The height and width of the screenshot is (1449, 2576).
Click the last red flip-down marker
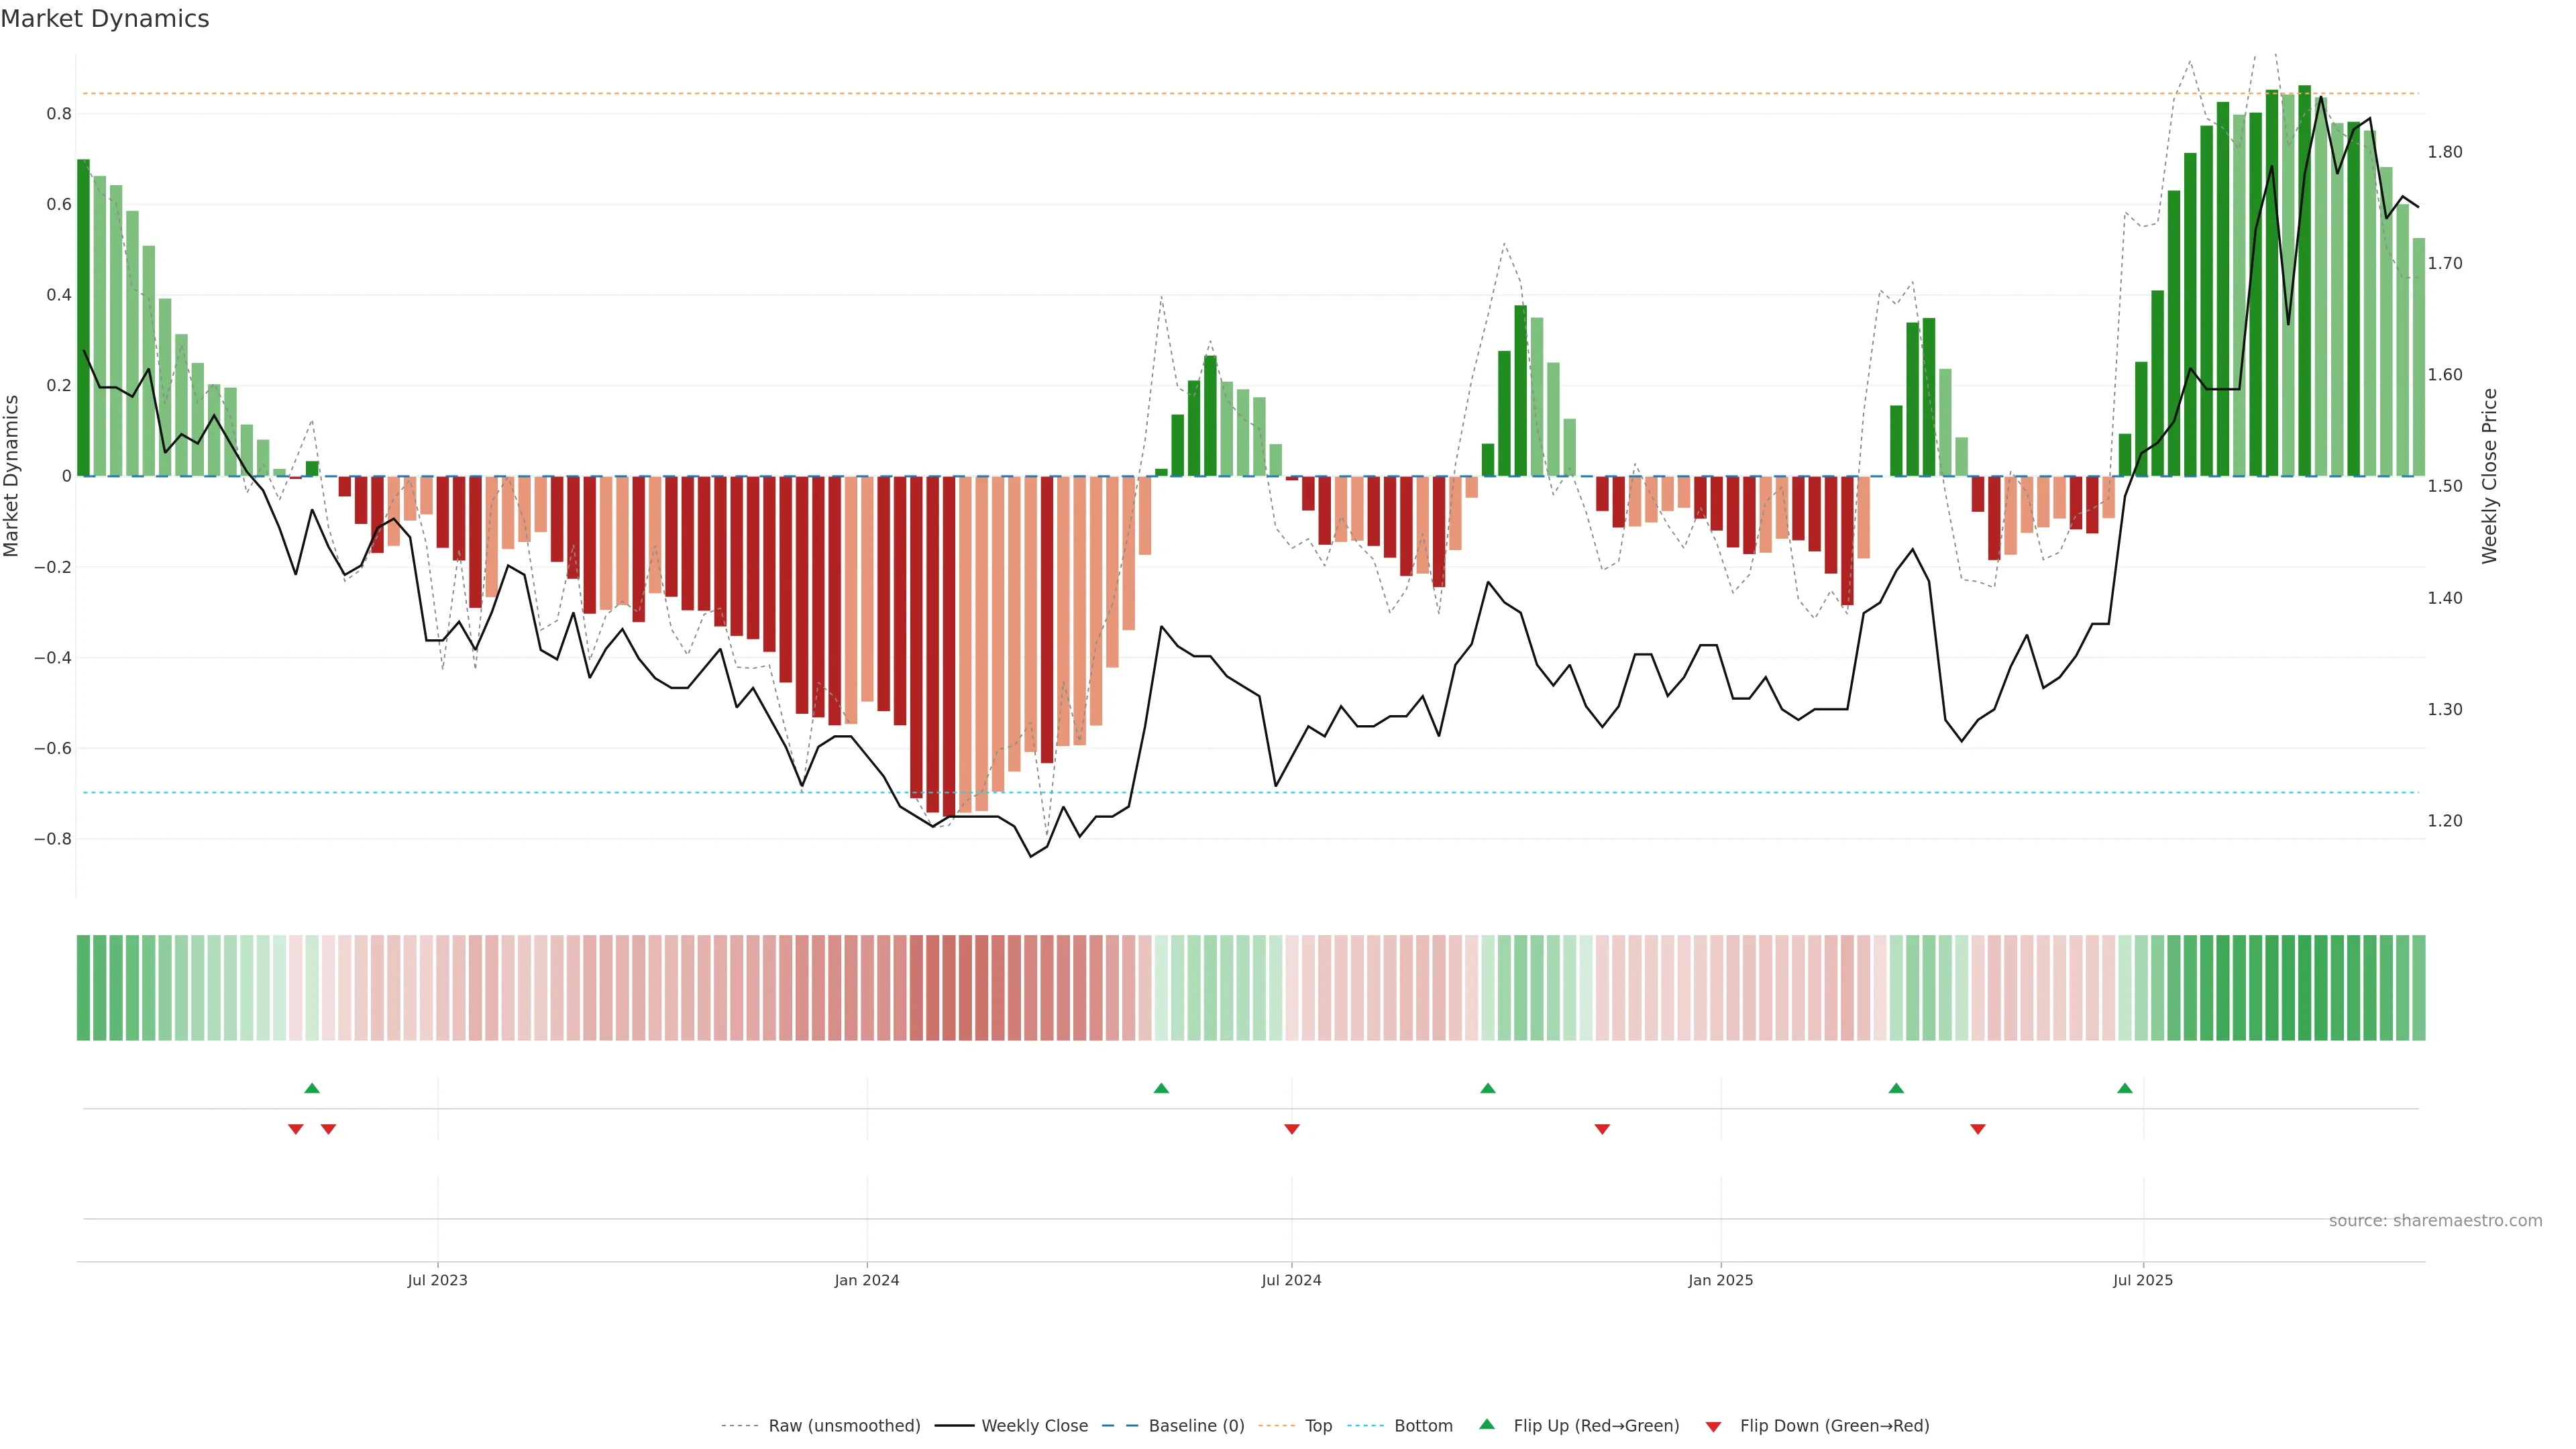[x=1977, y=1129]
